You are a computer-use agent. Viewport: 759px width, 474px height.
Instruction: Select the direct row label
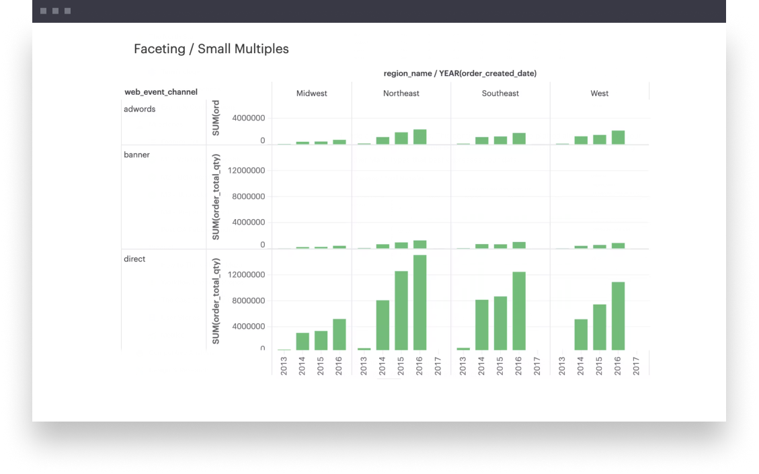134,259
